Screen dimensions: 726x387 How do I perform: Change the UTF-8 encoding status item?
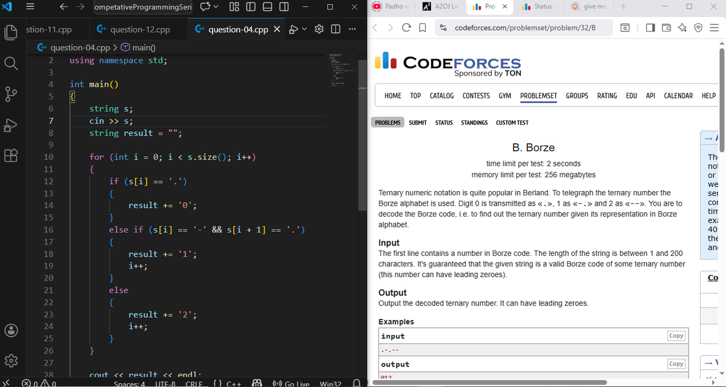[x=165, y=383]
